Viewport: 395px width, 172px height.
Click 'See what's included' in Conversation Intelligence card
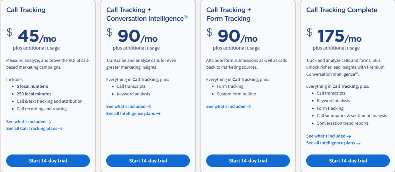pyautogui.click(x=128, y=107)
